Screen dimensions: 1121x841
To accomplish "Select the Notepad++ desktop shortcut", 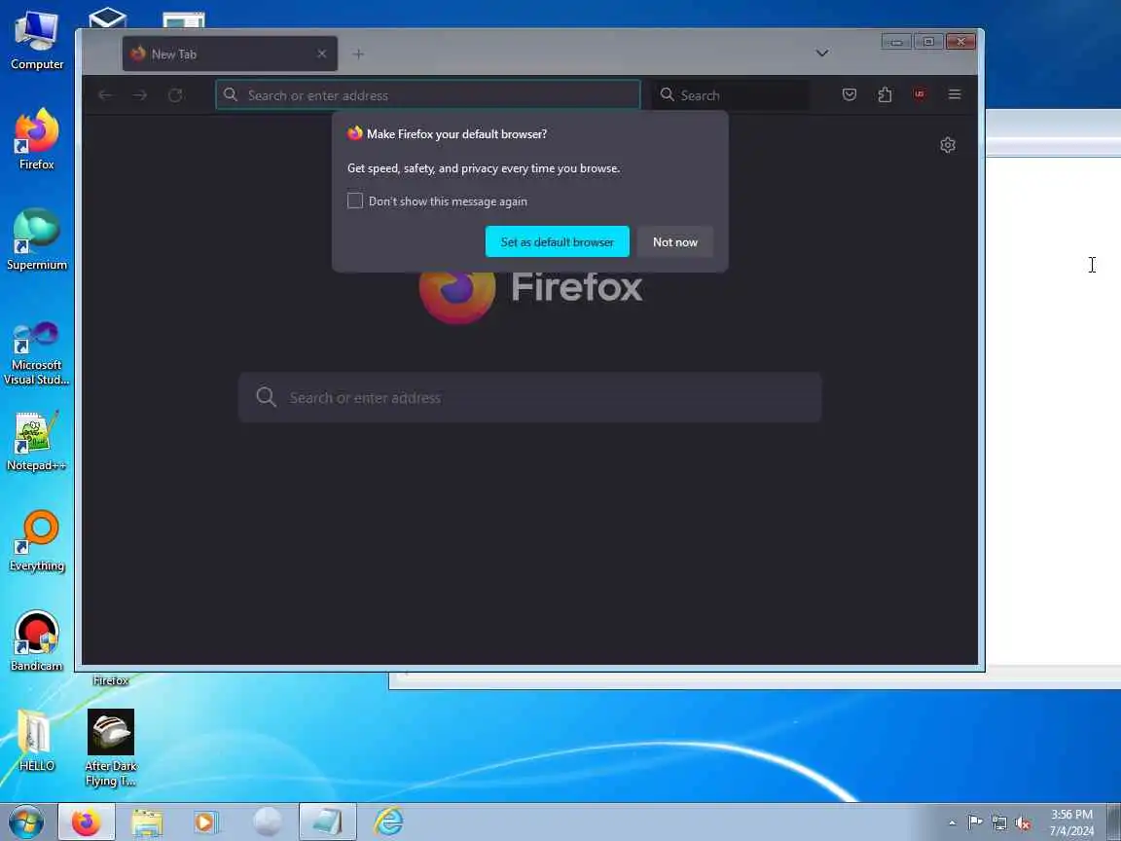I will [36, 441].
